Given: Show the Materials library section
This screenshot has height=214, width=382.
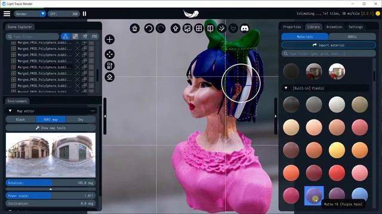Looking at the screenshot, I should 305,37.
